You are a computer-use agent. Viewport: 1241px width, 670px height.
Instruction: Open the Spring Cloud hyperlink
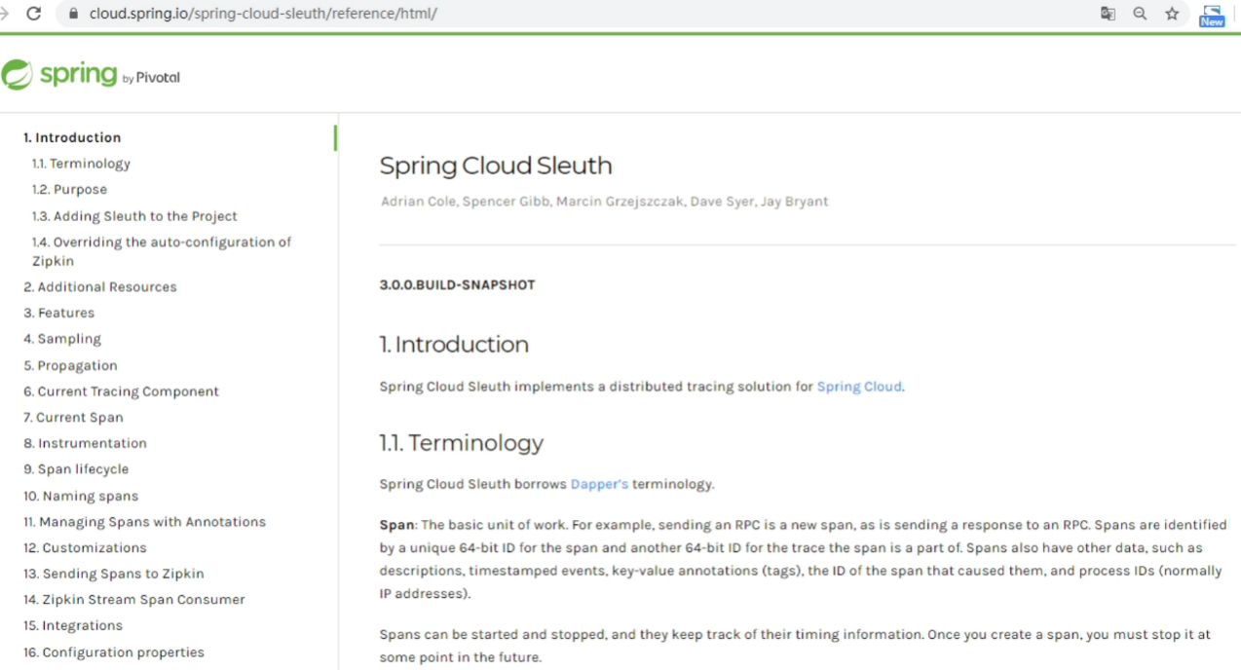(859, 387)
